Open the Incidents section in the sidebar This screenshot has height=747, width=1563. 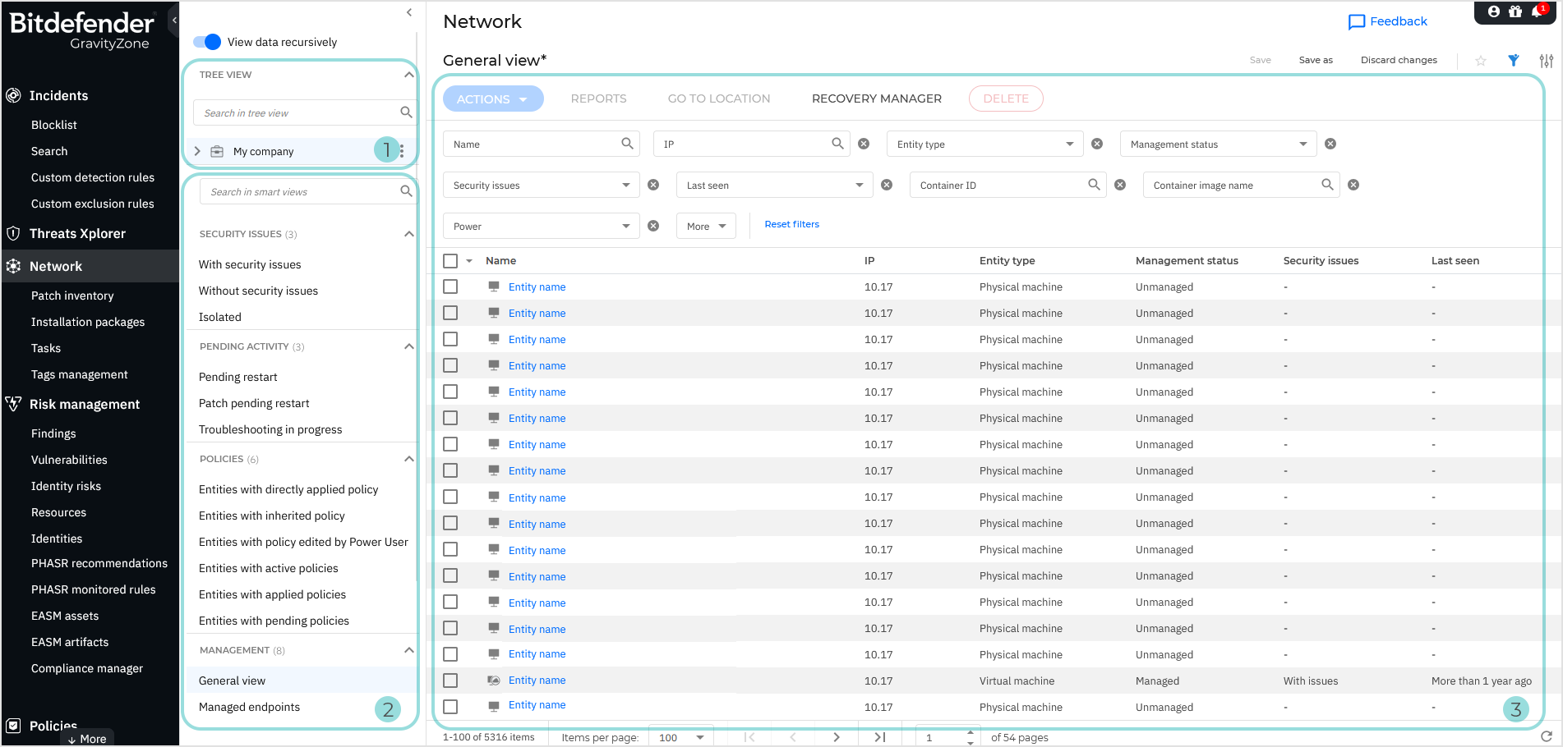(58, 95)
